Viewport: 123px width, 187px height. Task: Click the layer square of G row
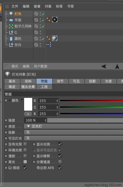[x=36, y=32]
